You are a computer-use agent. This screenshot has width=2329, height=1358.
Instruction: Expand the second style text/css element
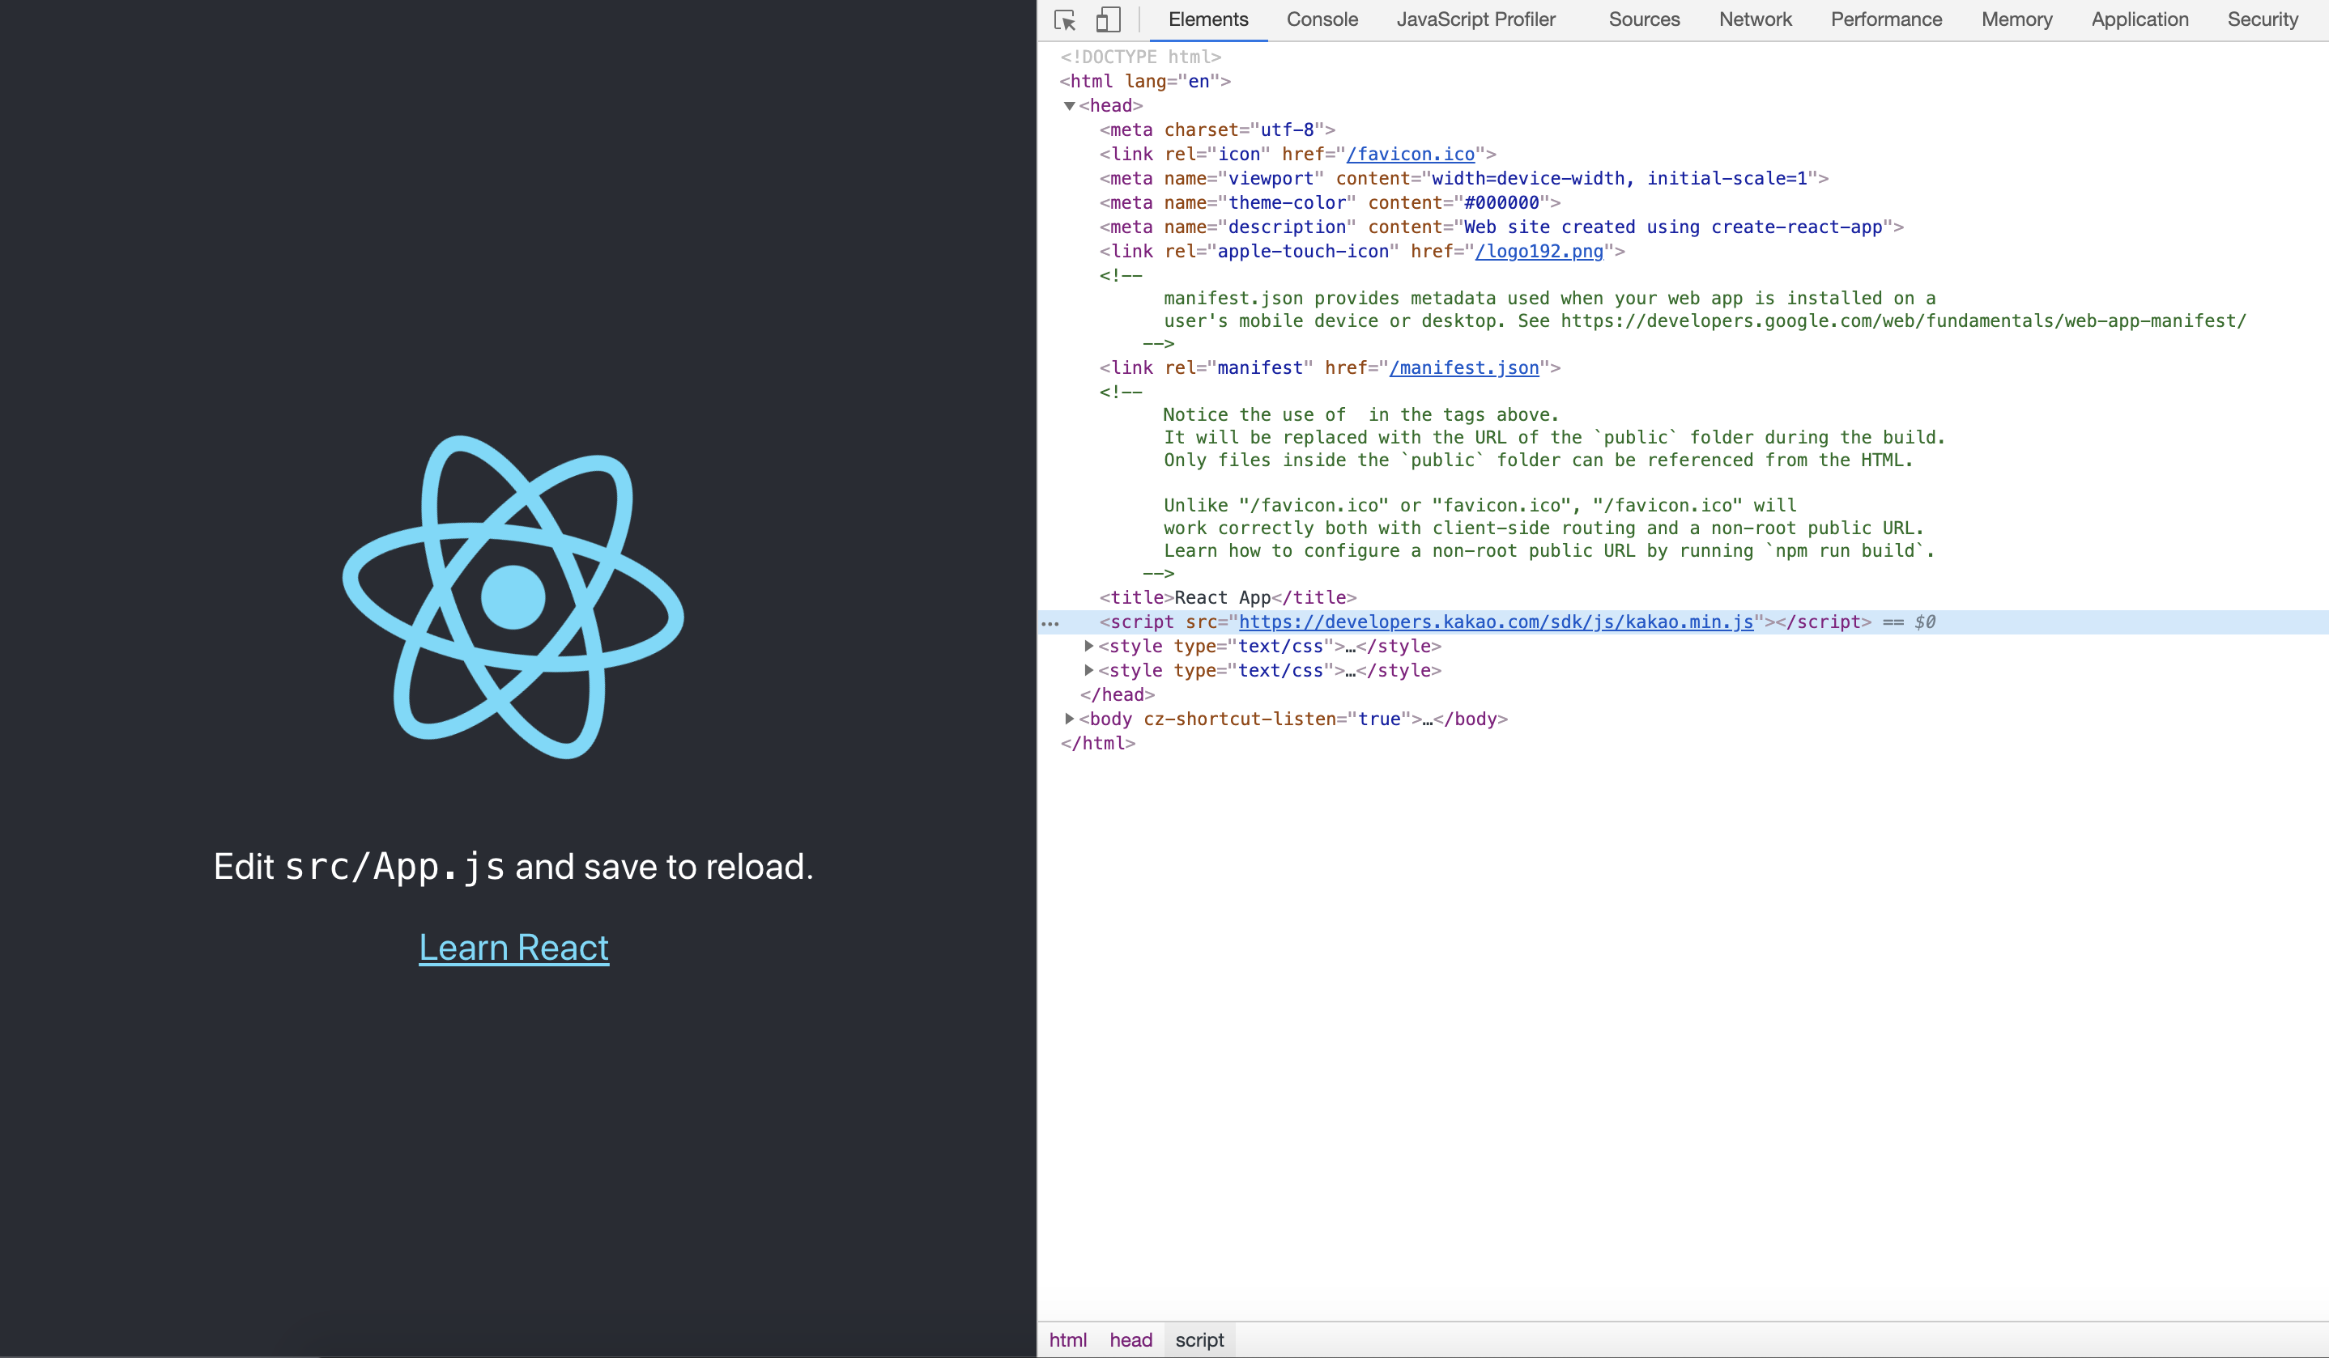click(1088, 670)
